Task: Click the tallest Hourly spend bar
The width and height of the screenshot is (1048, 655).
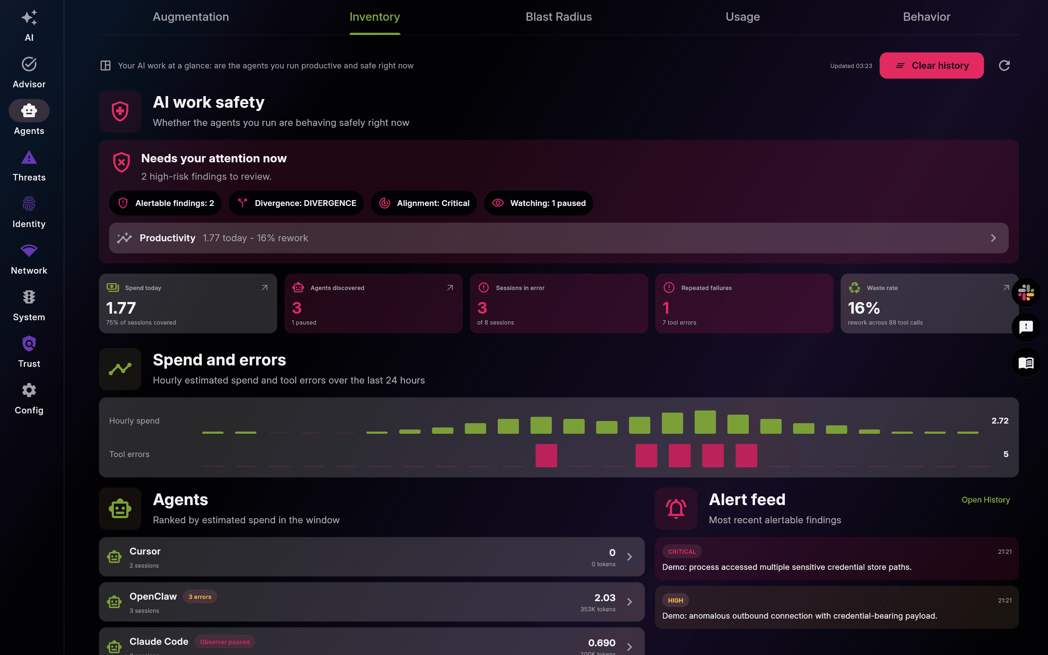Action: click(705, 422)
